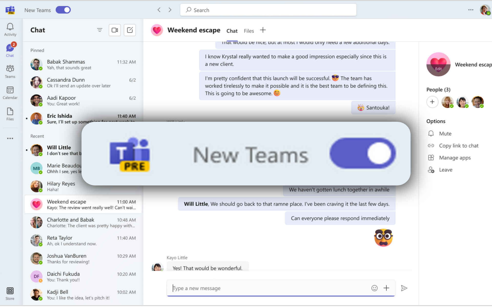Screen dimensions: 492x307
Task: Filter the chat list
Action: tap(100, 30)
